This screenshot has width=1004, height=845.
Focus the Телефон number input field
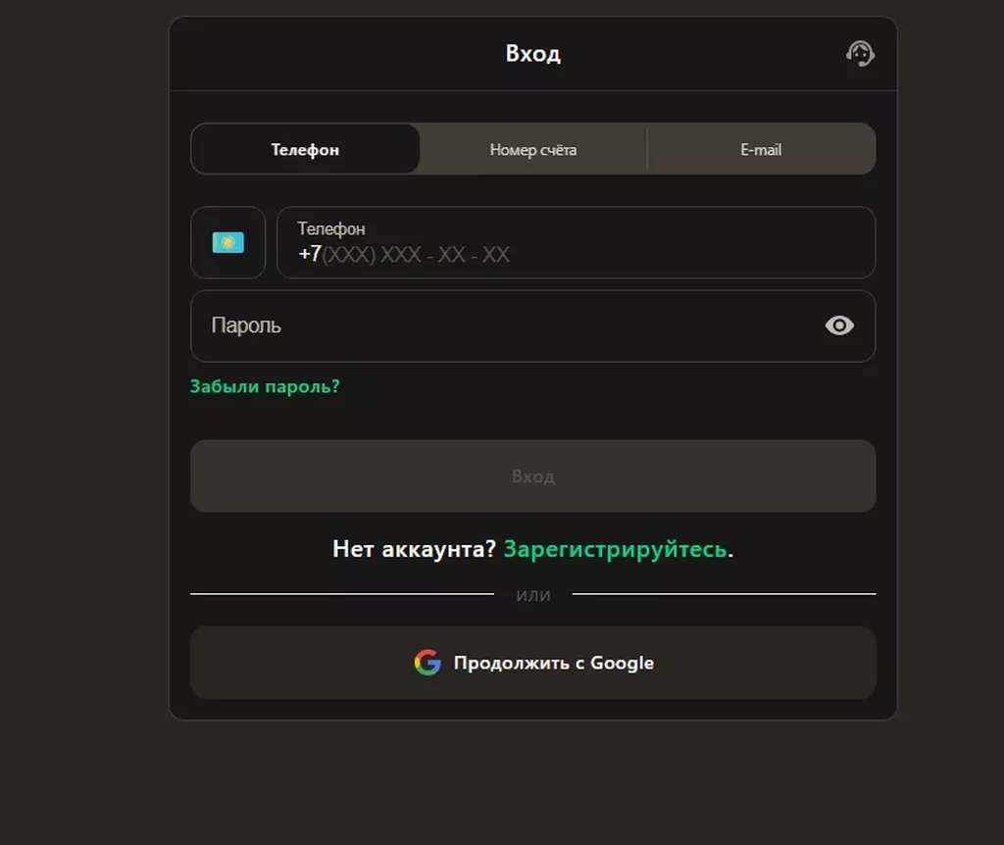pyautogui.click(x=576, y=242)
